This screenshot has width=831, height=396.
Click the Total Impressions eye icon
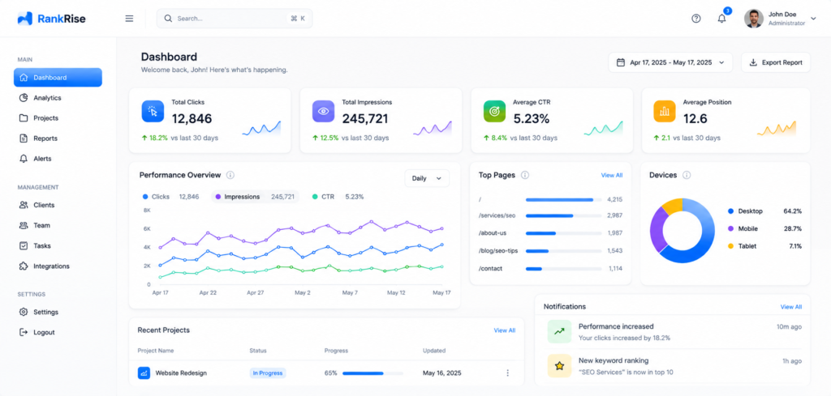point(323,111)
